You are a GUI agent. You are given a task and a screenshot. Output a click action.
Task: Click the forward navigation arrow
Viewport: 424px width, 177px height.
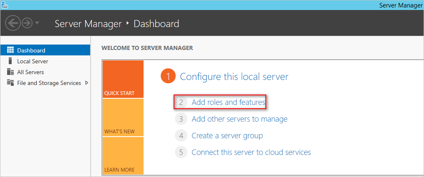pos(27,23)
